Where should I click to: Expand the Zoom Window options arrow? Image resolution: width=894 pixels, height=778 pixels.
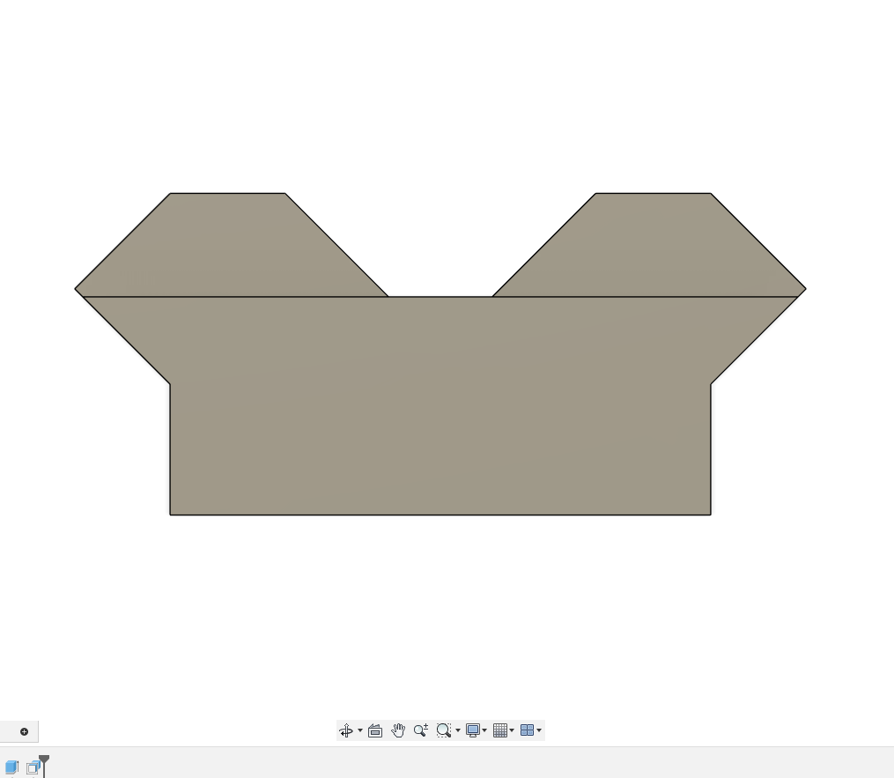458,730
